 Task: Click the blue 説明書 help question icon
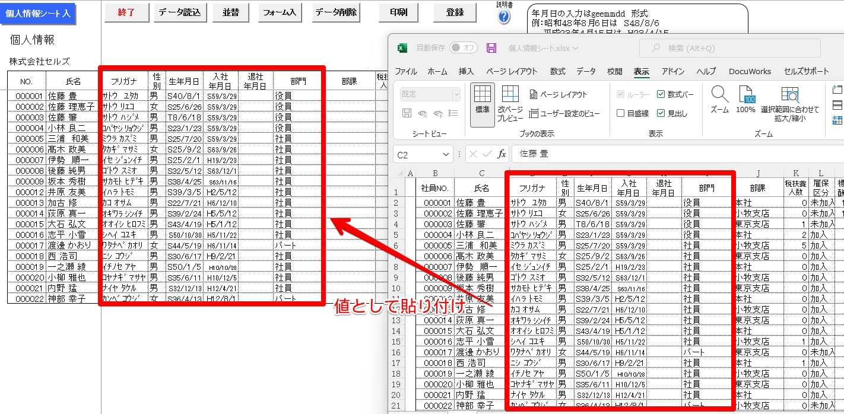pyautogui.click(x=504, y=17)
